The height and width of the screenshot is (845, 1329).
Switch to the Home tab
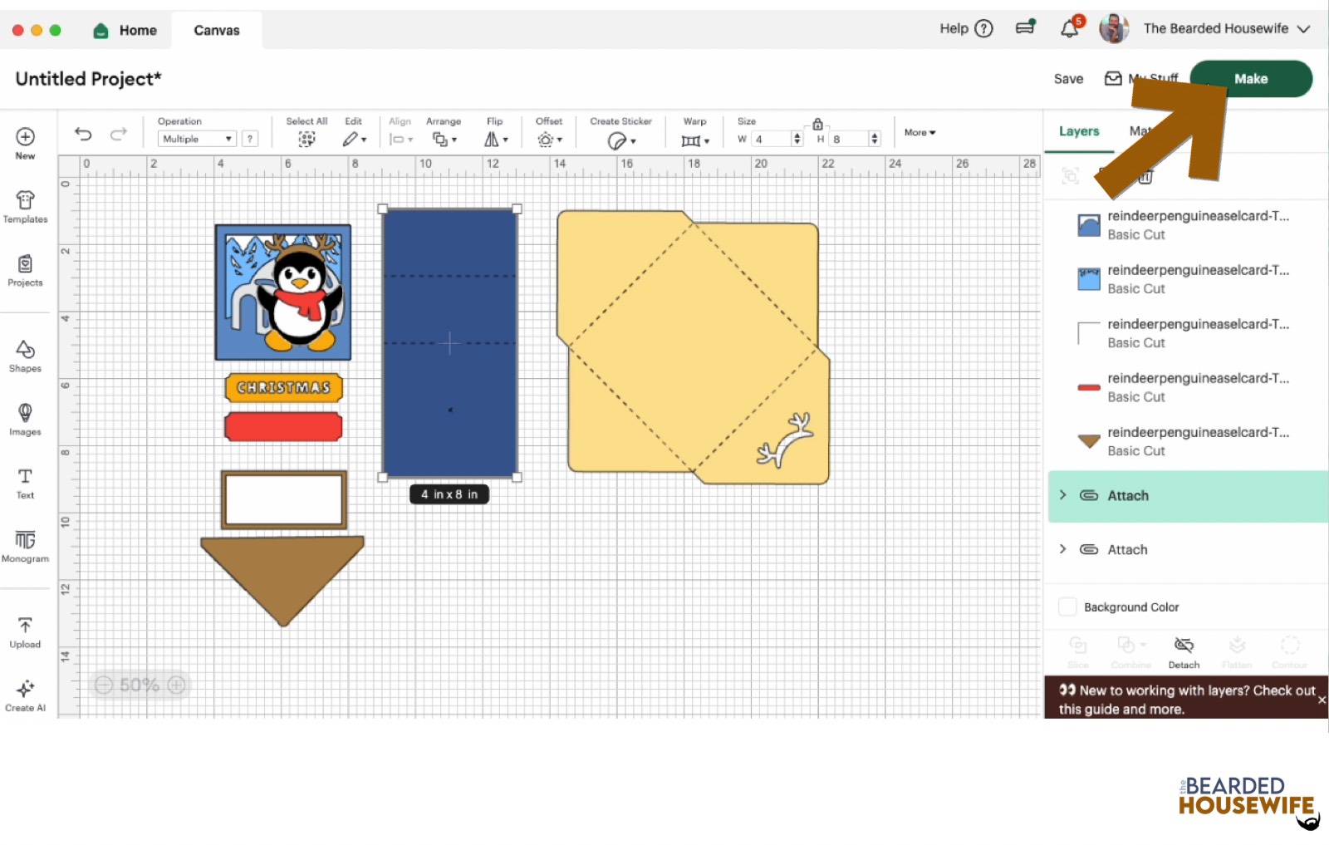pyautogui.click(x=126, y=31)
